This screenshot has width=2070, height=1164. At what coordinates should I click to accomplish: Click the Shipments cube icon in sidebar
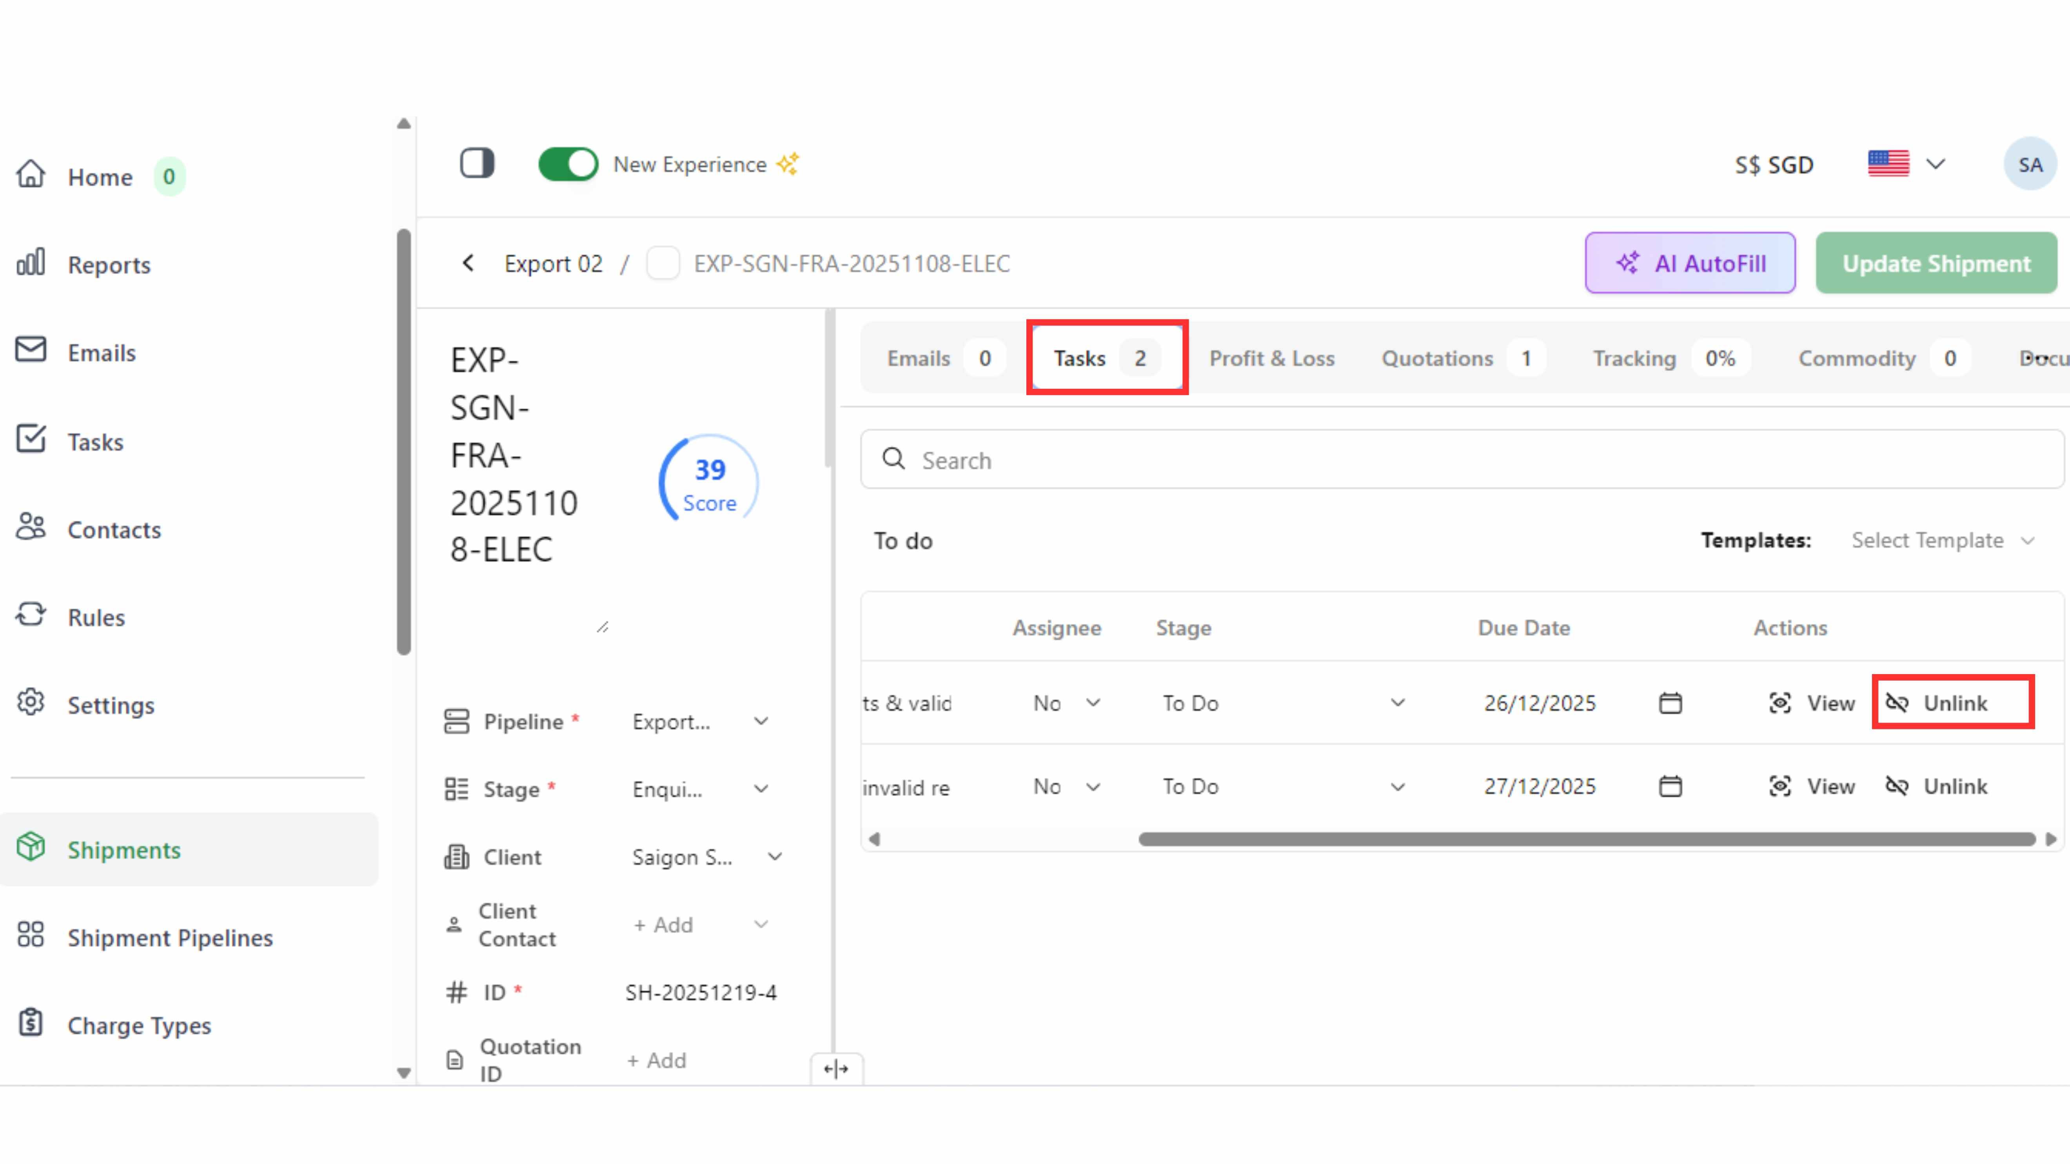point(31,847)
